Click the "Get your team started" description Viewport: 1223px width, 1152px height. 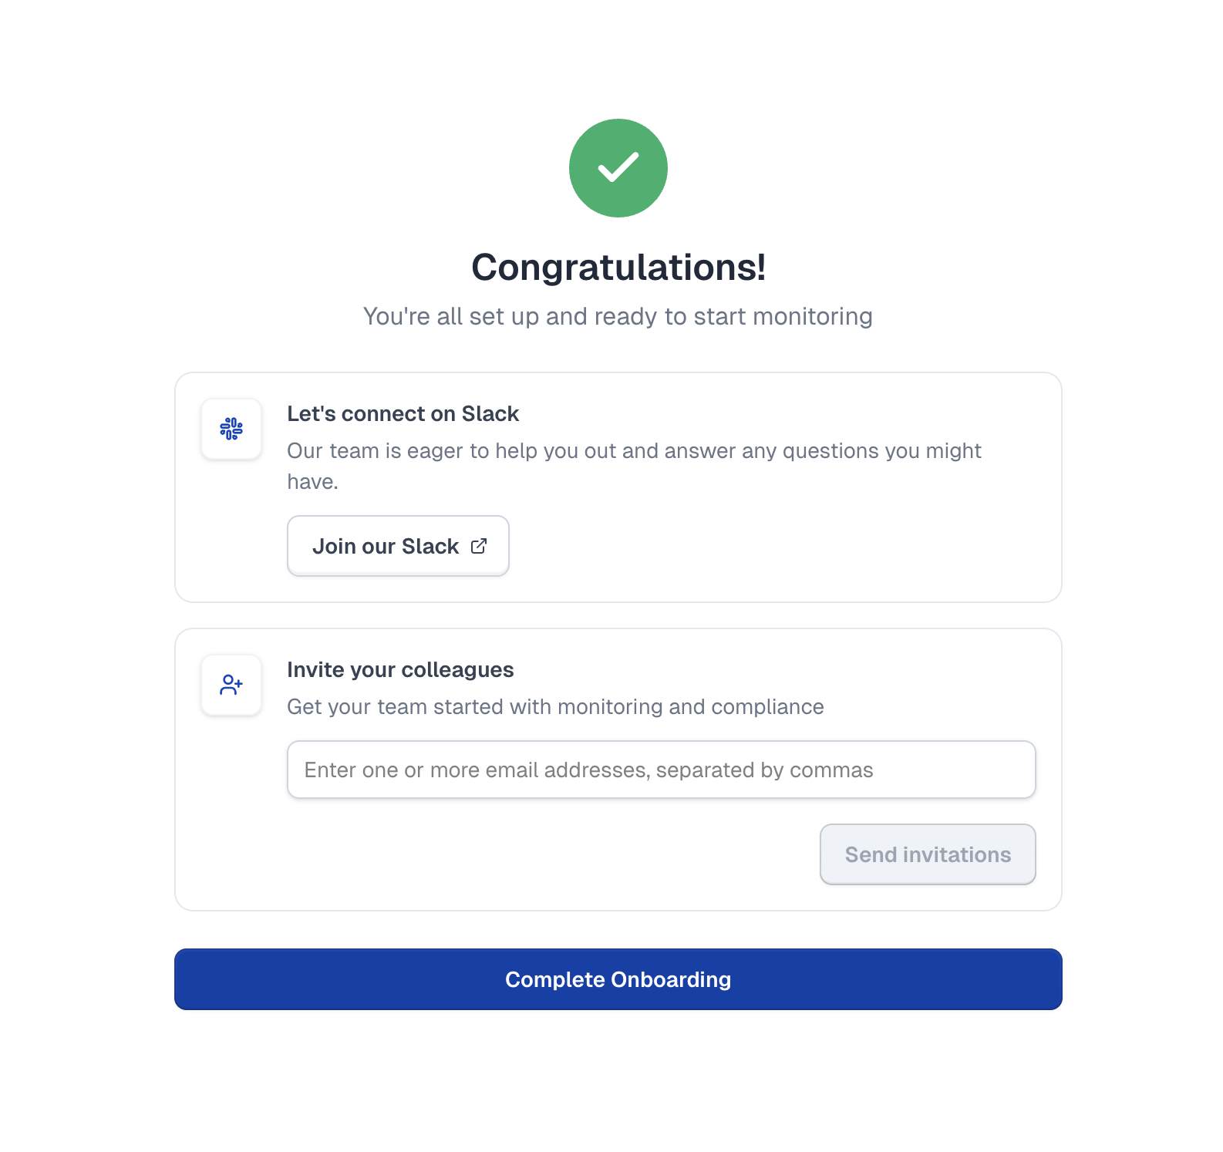click(x=555, y=707)
